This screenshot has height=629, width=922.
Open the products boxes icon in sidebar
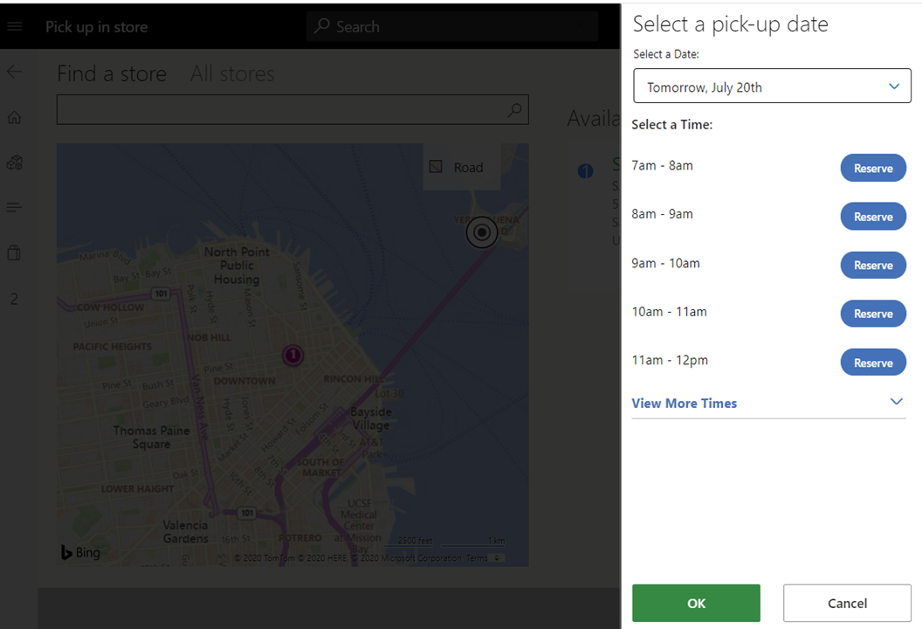(x=13, y=162)
